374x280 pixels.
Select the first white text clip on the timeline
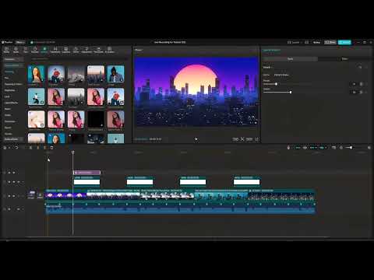(x=86, y=180)
